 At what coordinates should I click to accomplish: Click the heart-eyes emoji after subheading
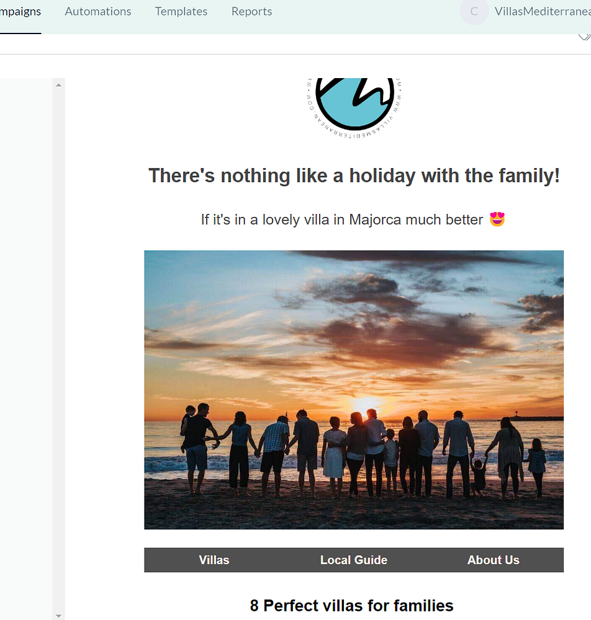click(497, 219)
